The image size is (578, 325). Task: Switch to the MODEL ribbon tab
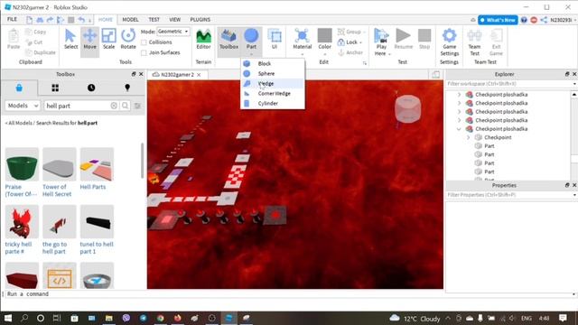click(x=130, y=20)
